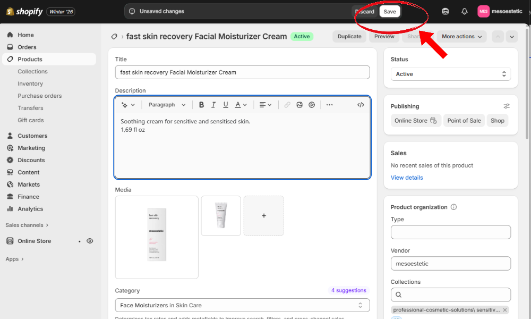Insert an image into the description
Viewport: 531px width, 319px height.
click(299, 105)
